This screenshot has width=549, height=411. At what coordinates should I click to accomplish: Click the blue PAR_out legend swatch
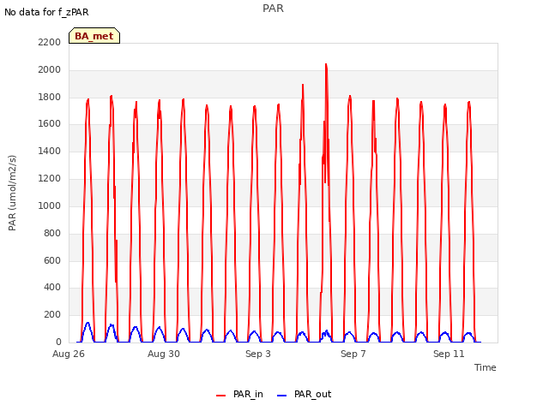pyautogui.click(x=282, y=396)
